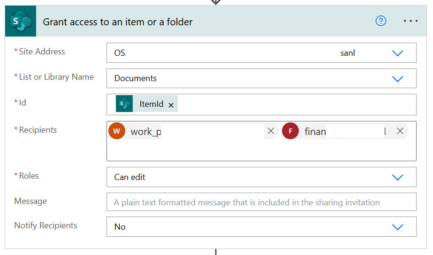Viewport: 433px width, 255px height.
Task: Select the Can edit roles value
Action: [x=130, y=177]
